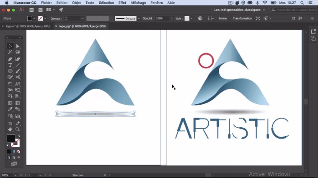318x178 pixels.
Task: Select the Zoom magnifier tool
Action: click(x=18, y=129)
